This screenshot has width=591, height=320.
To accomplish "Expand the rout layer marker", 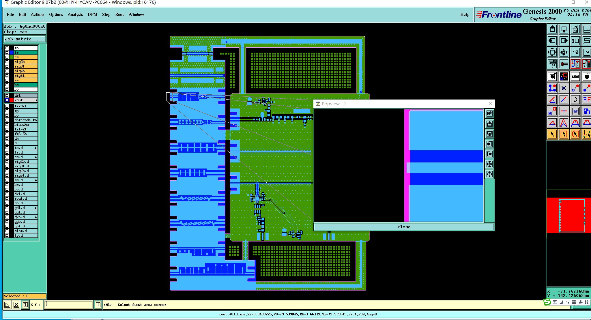I will click(x=36, y=100).
